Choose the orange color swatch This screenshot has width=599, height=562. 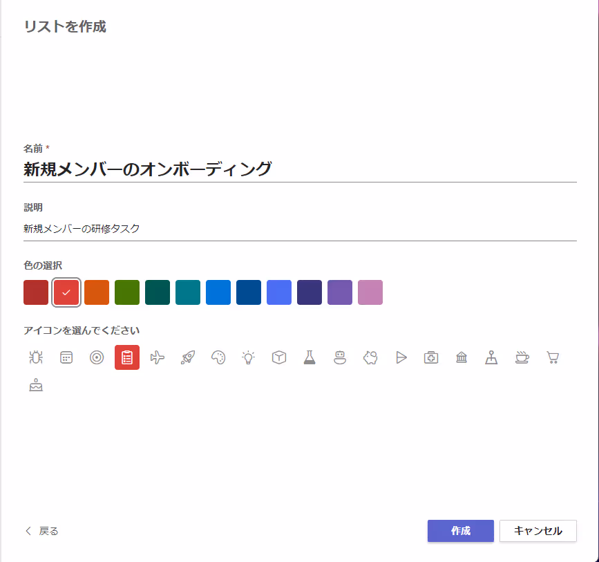97,292
